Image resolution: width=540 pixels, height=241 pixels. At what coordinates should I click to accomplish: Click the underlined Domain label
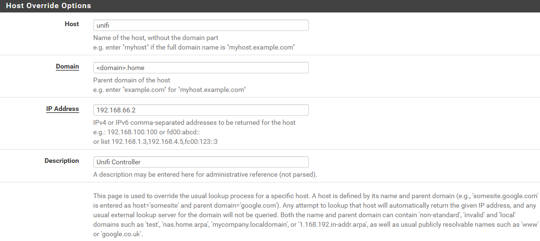[x=67, y=67]
